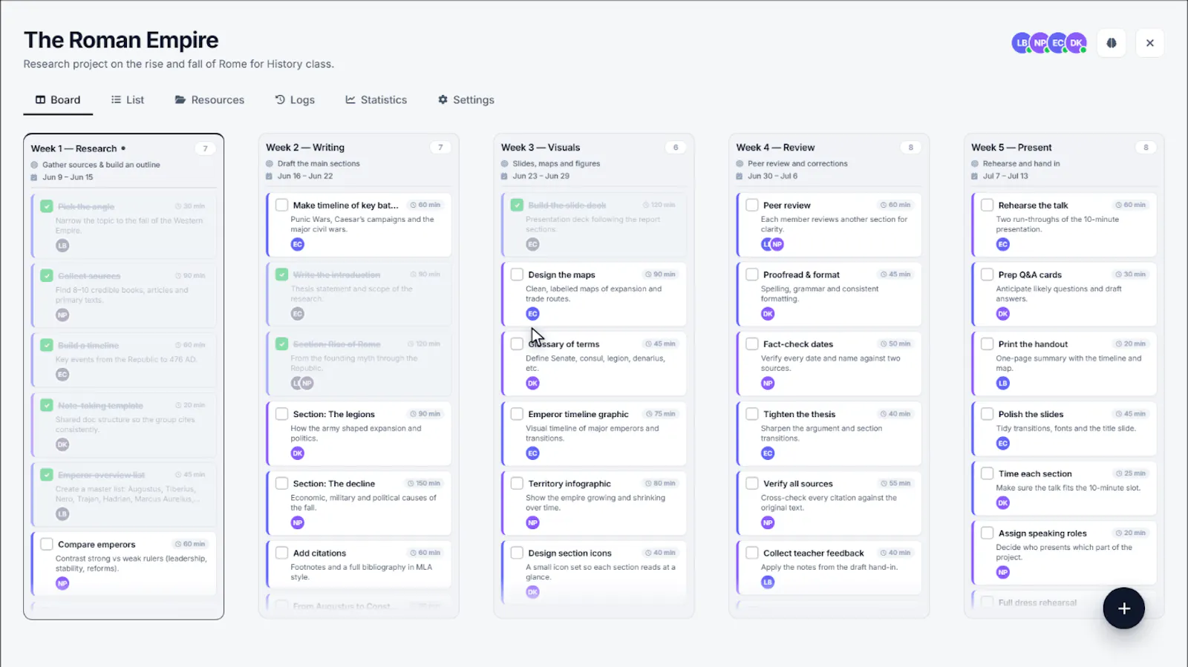Open the EC member avatar in the header
The width and height of the screenshot is (1188, 667).
coord(1058,43)
